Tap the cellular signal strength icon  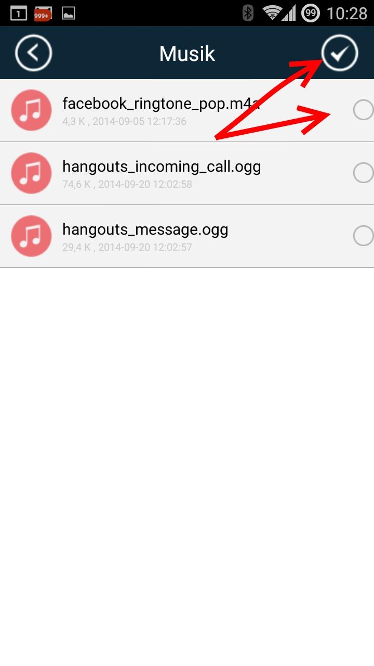click(x=289, y=13)
